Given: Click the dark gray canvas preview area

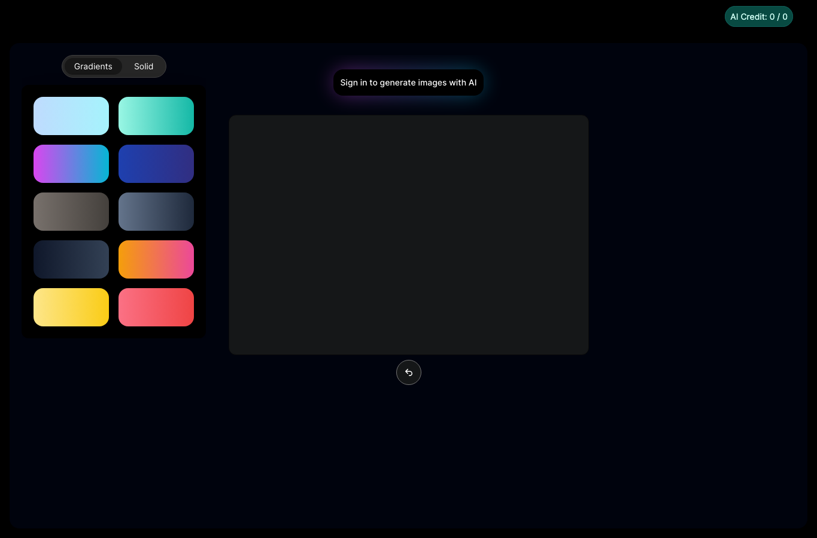Looking at the screenshot, I should click(x=409, y=235).
